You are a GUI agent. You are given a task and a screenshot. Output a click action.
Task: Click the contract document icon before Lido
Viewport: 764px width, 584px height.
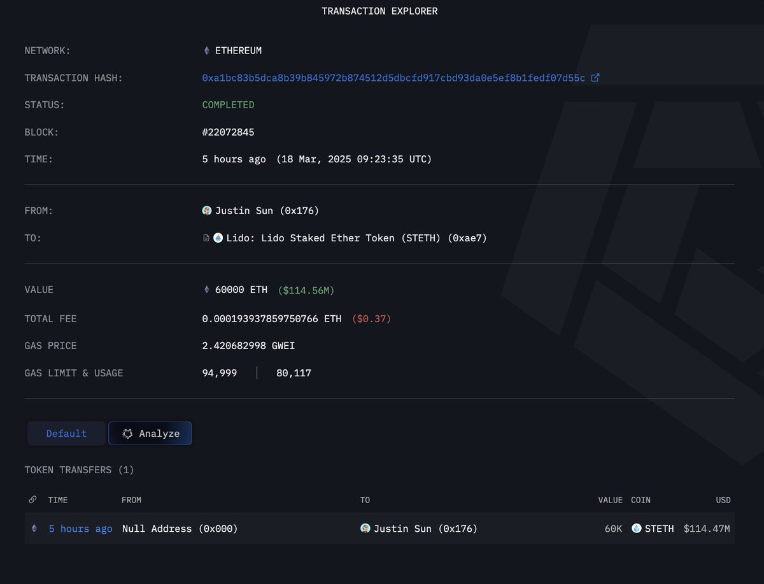[x=206, y=237]
